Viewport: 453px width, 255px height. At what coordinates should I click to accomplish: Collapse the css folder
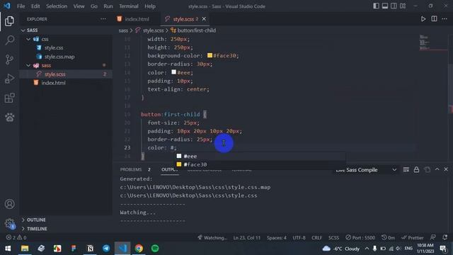coord(28,39)
